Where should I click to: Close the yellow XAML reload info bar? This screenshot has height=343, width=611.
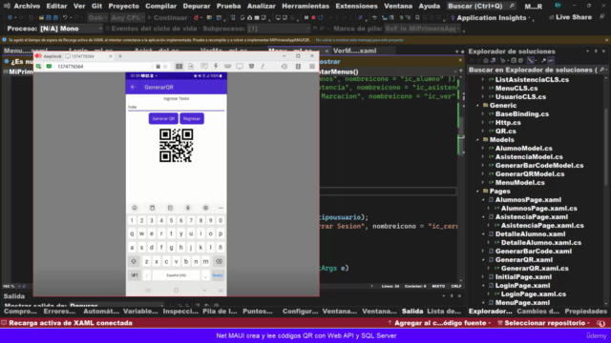[606, 40]
